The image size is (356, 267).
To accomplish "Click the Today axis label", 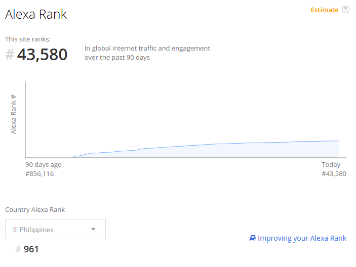I will coord(331,164).
